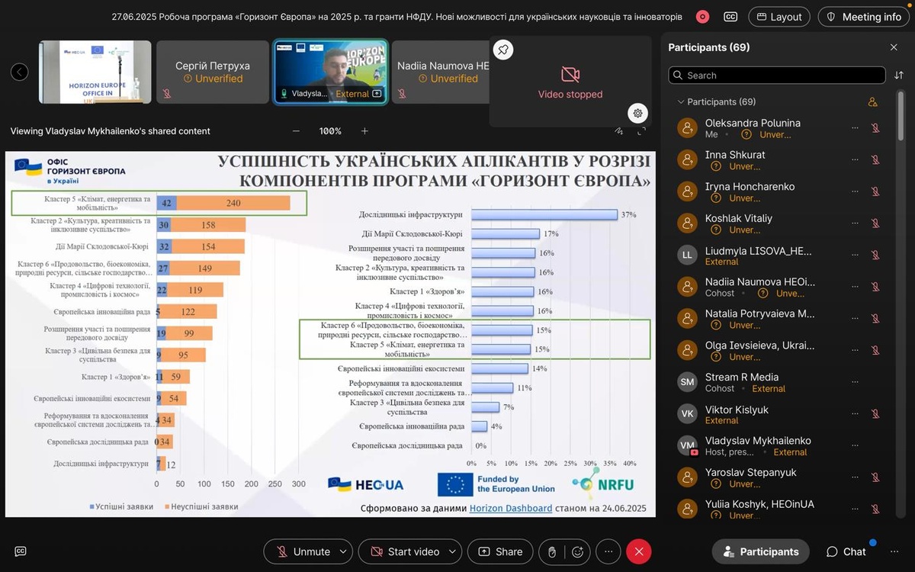Zoom out shared content with minus
This screenshot has width=915, height=572.
[x=296, y=131]
